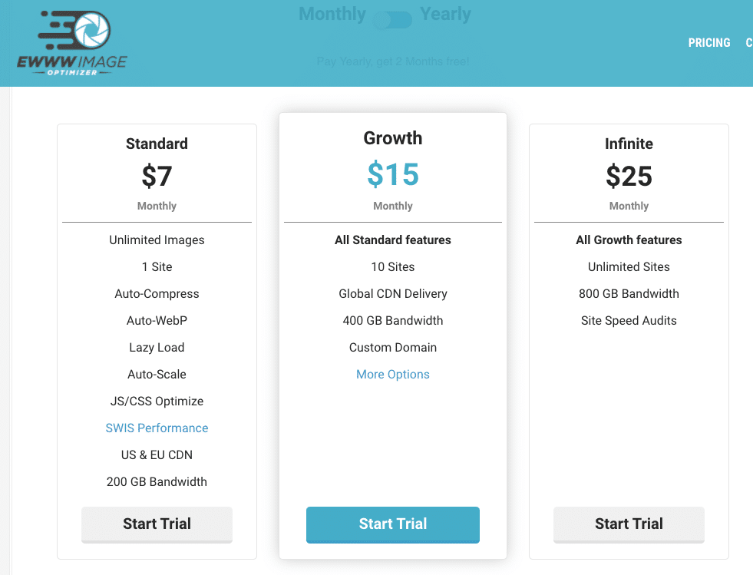Click the $15 Growth price
This screenshot has width=753, height=575.
[393, 174]
